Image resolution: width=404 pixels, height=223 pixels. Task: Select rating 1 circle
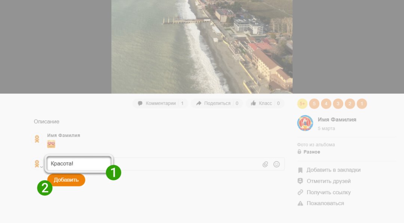pos(362,104)
